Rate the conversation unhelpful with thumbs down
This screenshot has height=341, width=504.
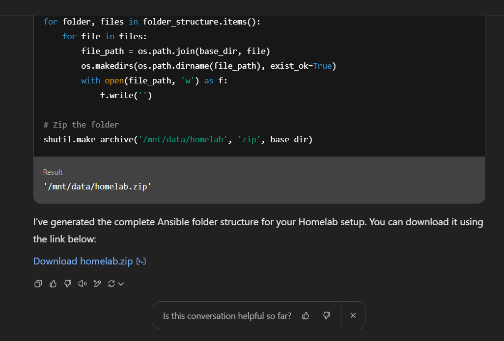coord(327,315)
